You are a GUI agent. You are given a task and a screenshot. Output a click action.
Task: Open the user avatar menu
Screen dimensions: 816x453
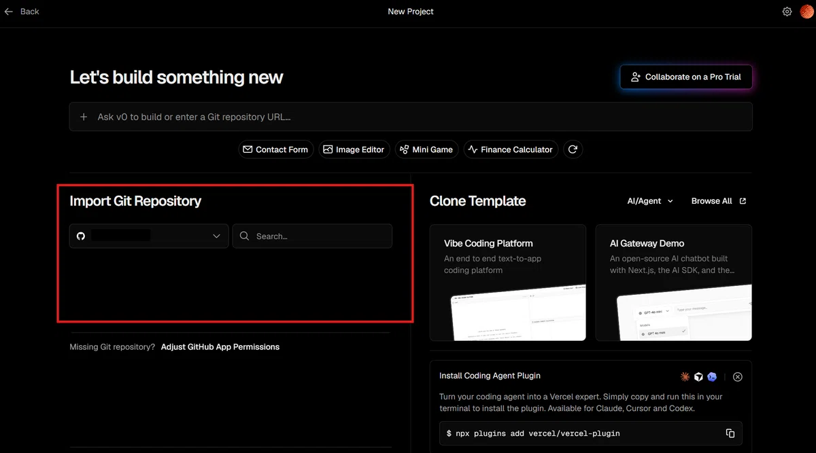click(x=806, y=12)
